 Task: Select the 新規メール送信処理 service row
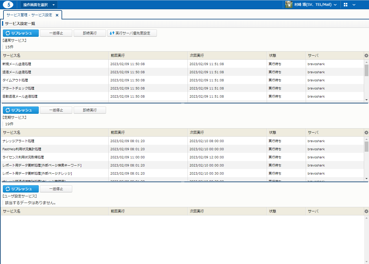(17, 64)
